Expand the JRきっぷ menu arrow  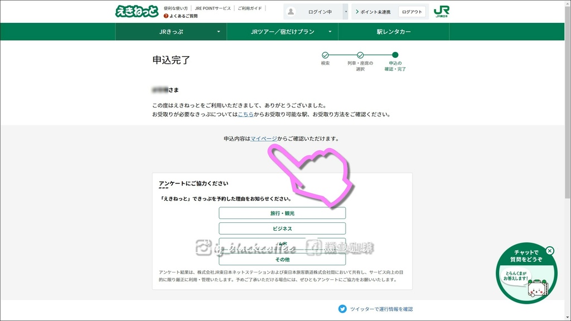click(x=219, y=32)
